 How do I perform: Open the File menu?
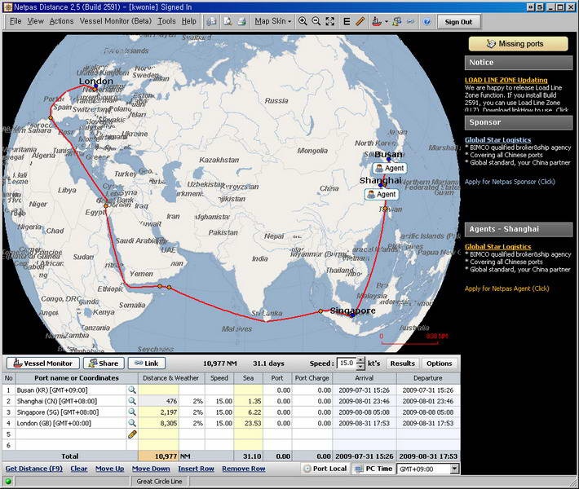coord(15,21)
